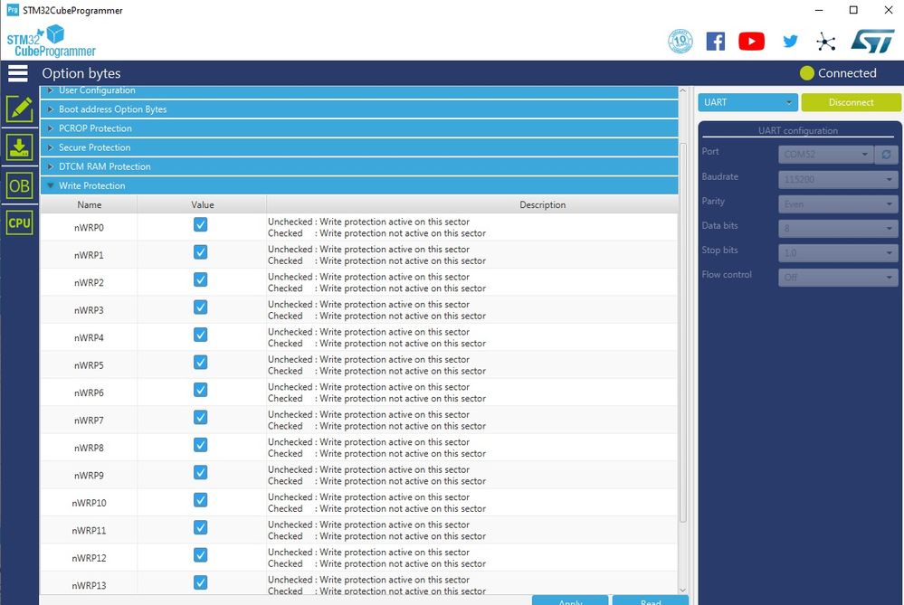This screenshot has height=605, width=904.
Task: Toggle the nWRP7 checkbox
Action: [x=200, y=417]
